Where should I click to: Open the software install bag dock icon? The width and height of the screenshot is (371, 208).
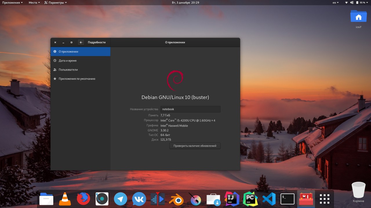click(x=214, y=199)
